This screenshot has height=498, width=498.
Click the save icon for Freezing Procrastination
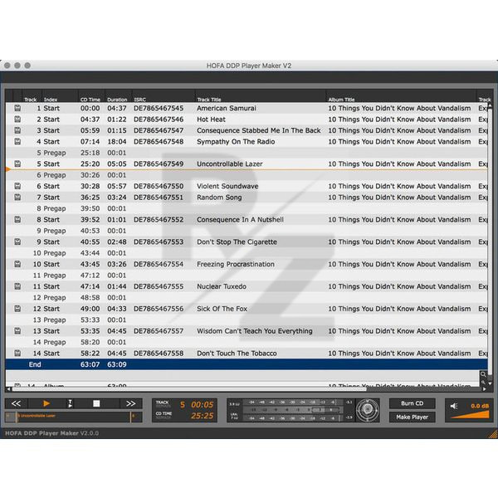(17, 264)
